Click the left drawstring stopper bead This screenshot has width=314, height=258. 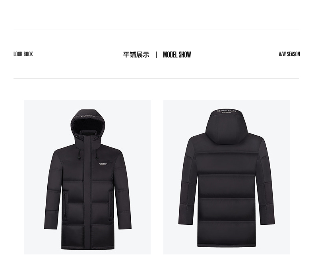click(79, 159)
